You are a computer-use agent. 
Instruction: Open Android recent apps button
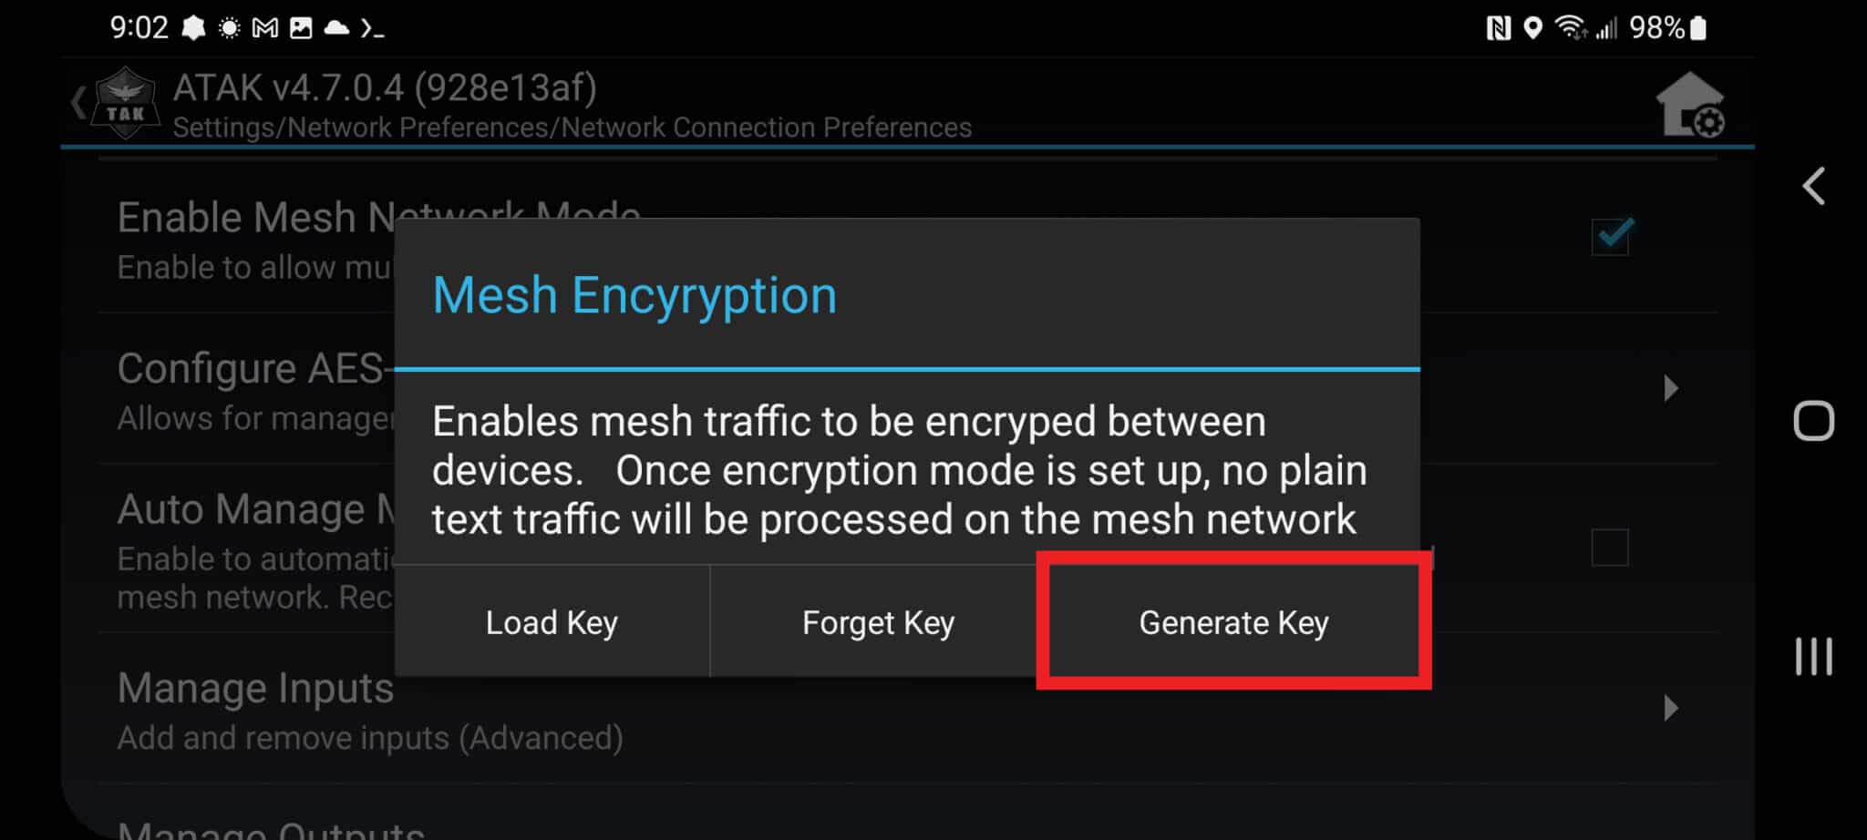point(1813,656)
